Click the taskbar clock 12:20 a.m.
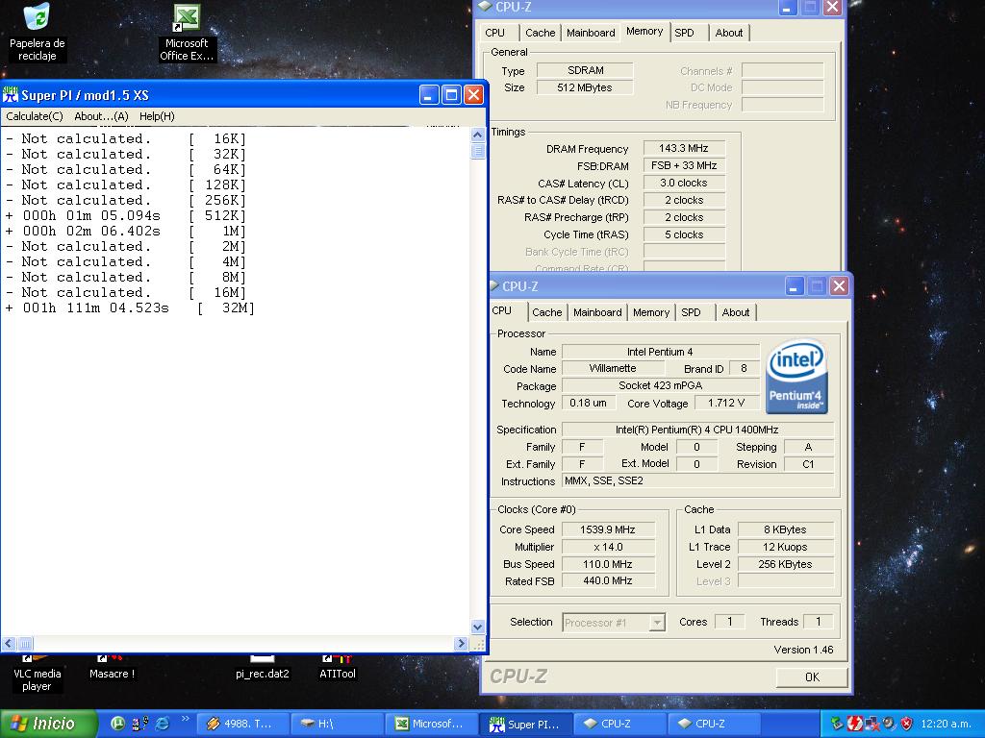This screenshot has width=985, height=738. [x=947, y=724]
